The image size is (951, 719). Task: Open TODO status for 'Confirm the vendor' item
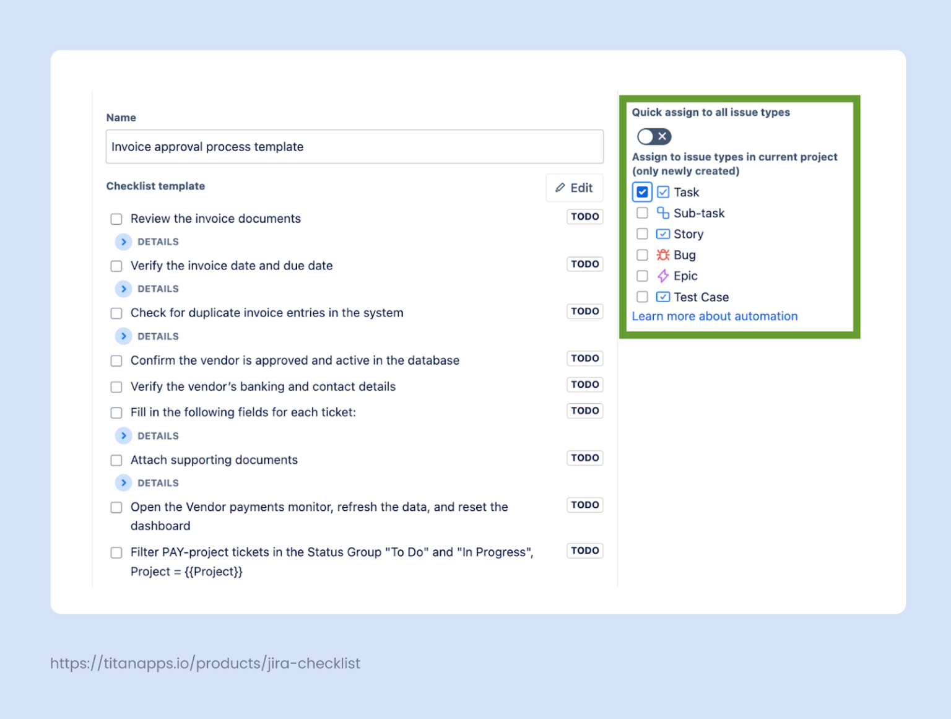(585, 359)
